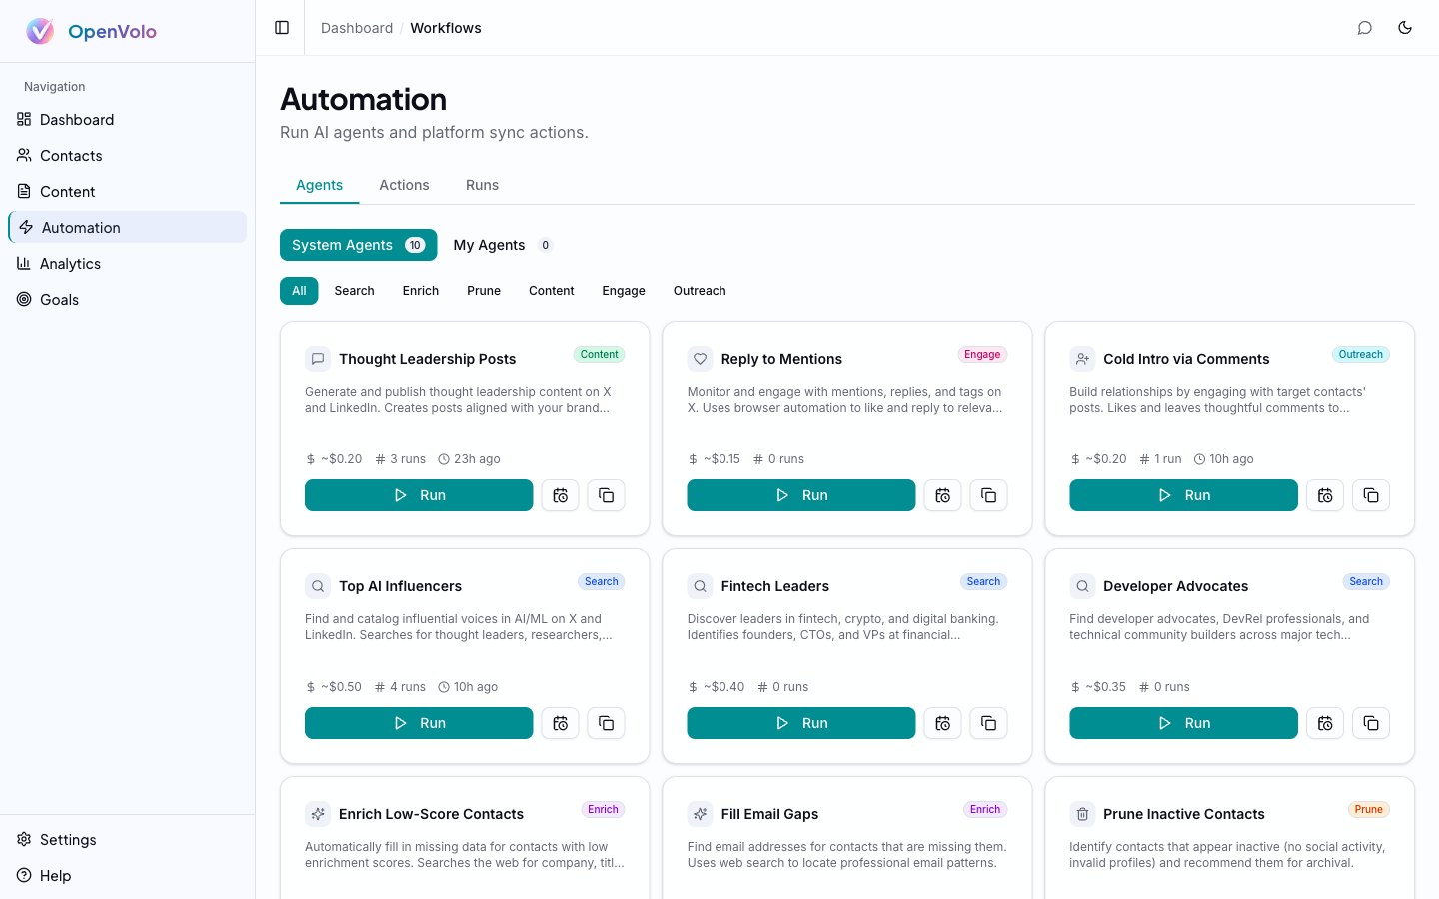Run the Cold Intro via Comments agent

[x=1183, y=495]
